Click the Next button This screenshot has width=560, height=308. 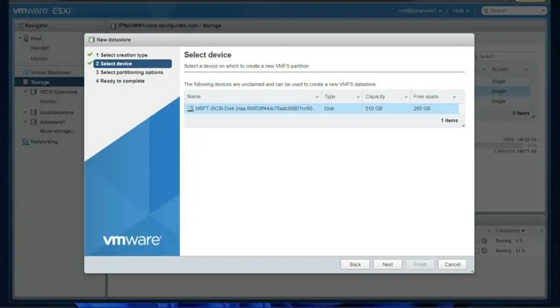388,264
